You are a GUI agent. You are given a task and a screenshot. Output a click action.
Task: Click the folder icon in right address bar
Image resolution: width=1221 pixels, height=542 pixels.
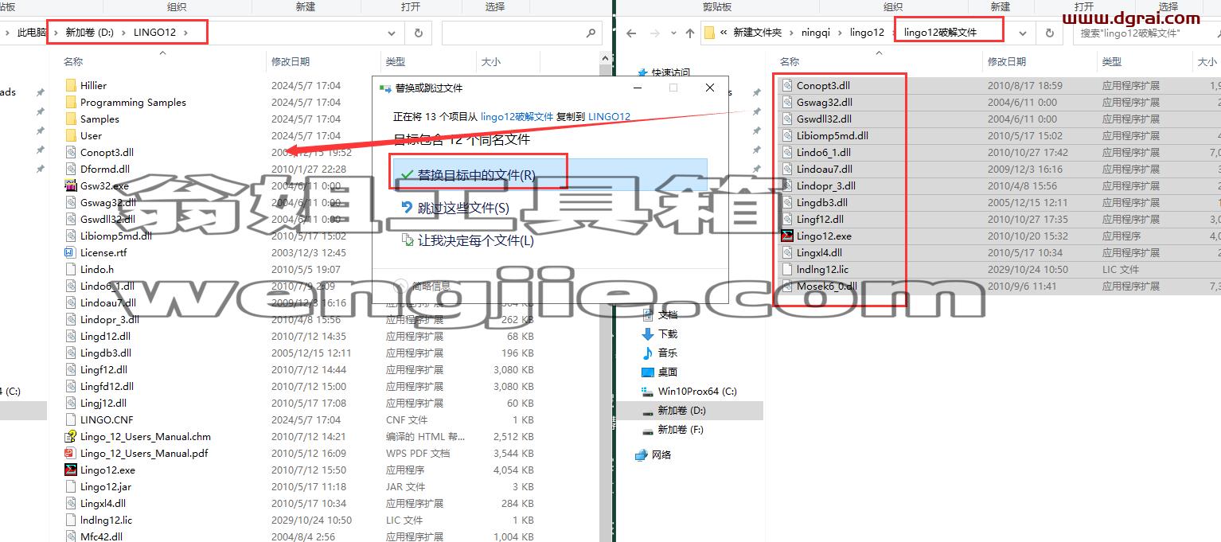pyautogui.click(x=709, y=33)
